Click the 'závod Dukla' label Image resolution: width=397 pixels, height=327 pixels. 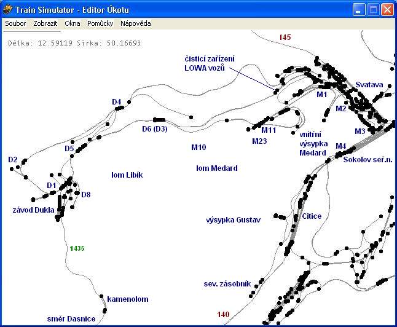(x=33, y=210)
